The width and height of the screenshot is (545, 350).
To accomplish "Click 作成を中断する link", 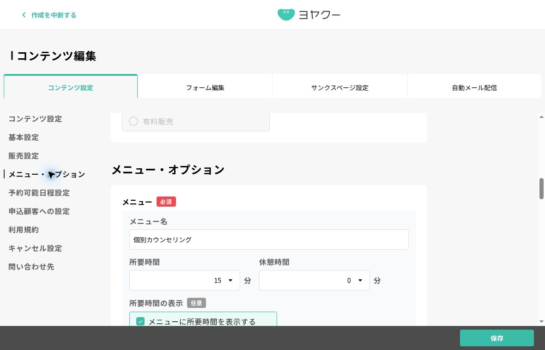I will pos(54,15).
